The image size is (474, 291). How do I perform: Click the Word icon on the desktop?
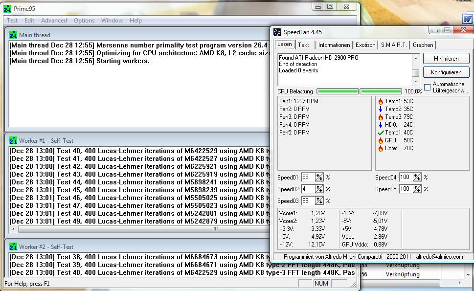pos(467,19)
